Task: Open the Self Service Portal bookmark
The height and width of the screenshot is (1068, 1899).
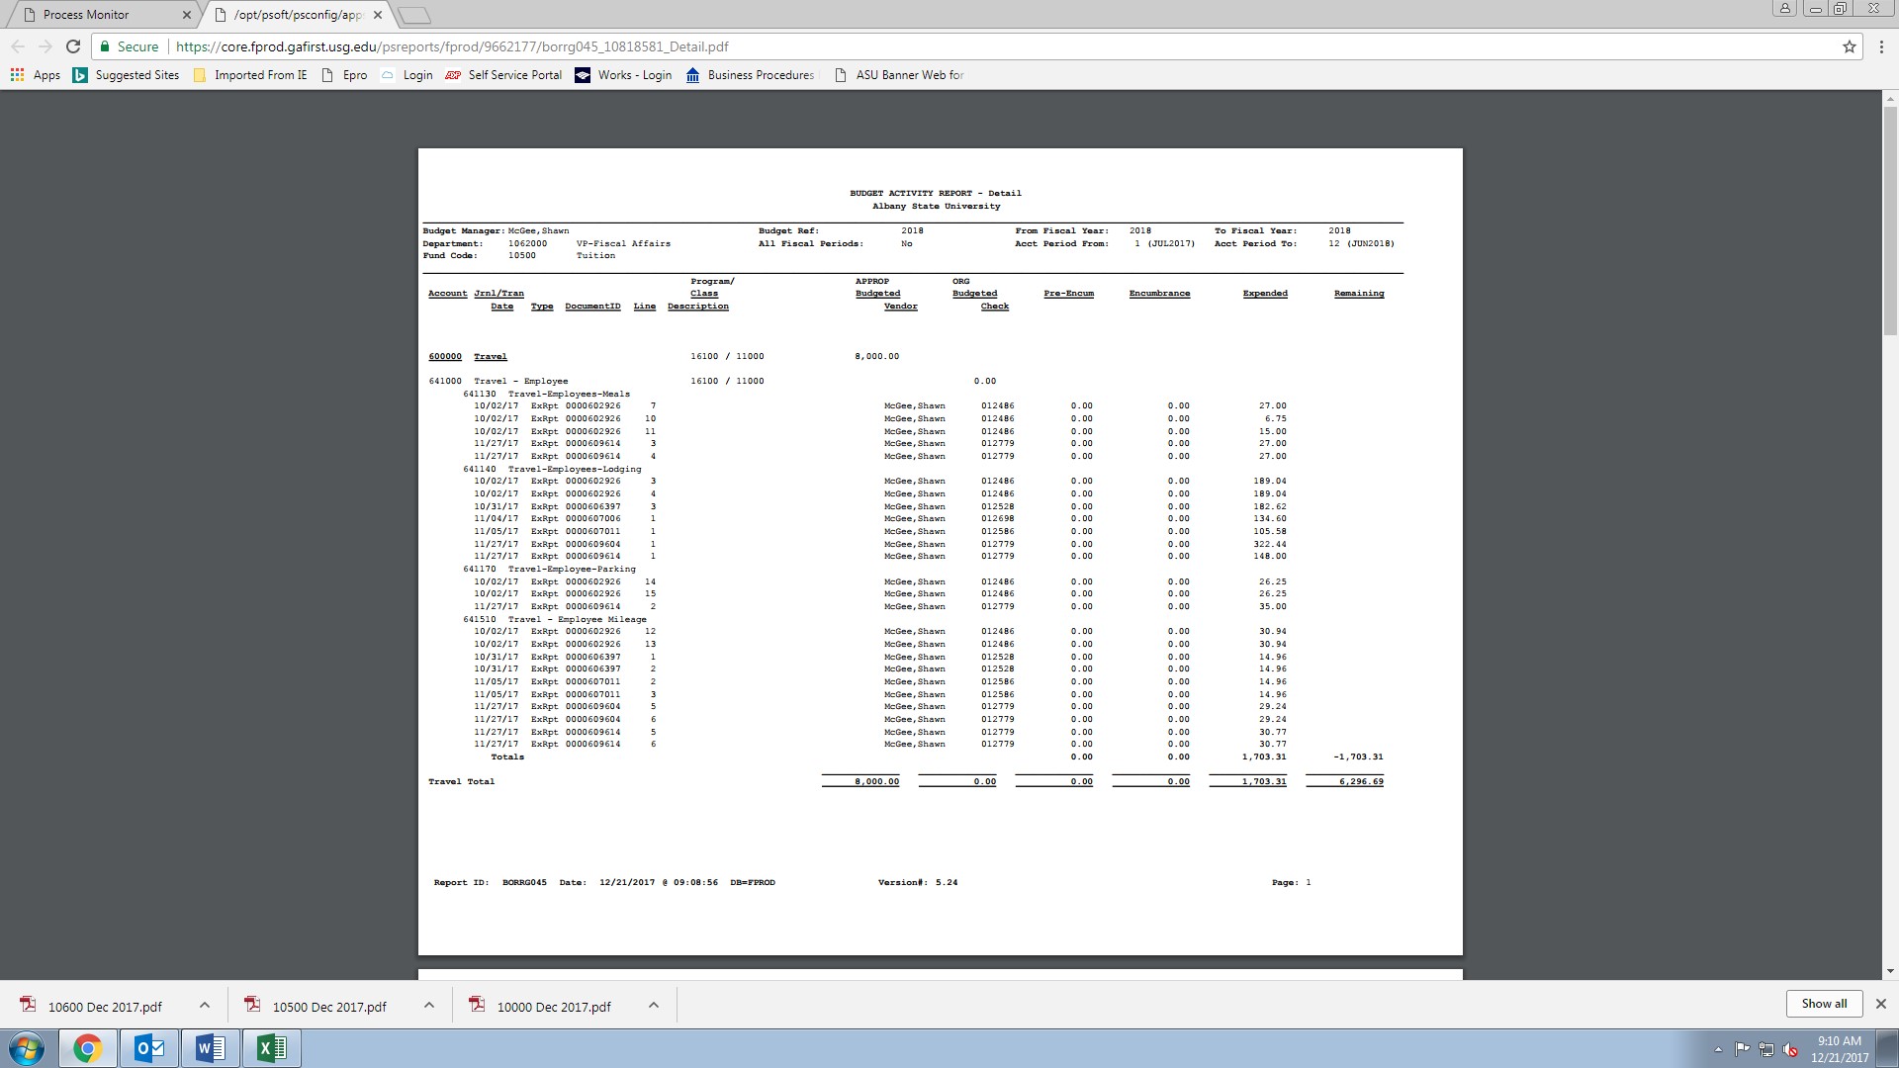Action: pyautogui.click(x=503, y=75)
